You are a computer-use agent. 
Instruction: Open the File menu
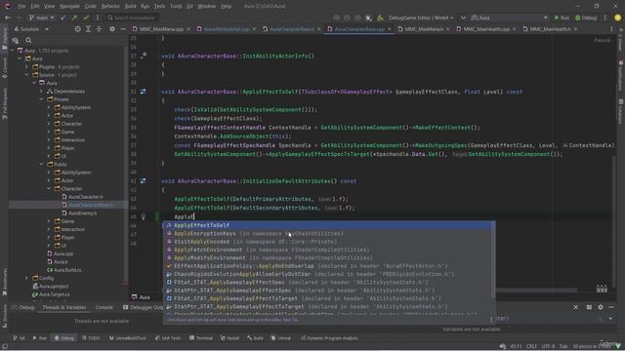(21, 6)
